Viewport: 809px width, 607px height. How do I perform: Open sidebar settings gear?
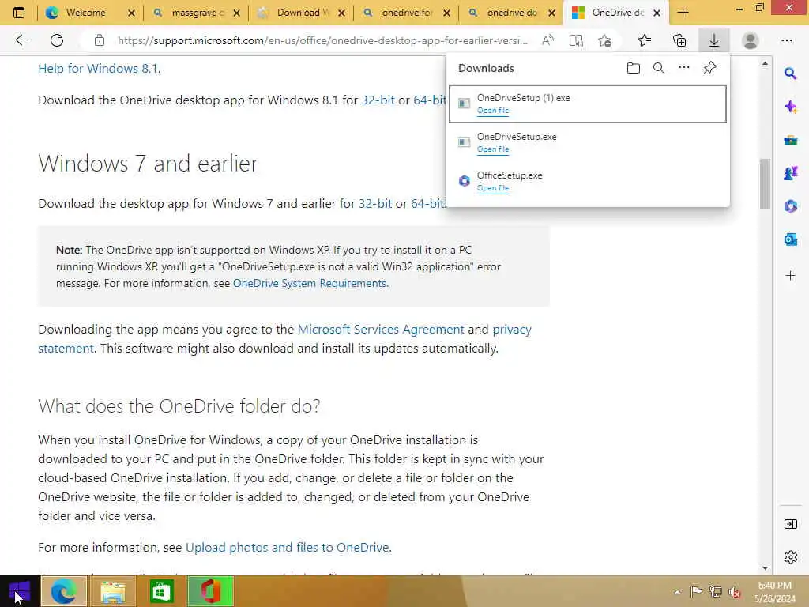click(x=790, y=557)
